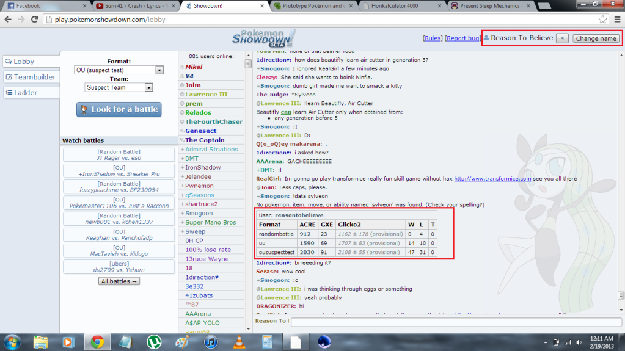The height and width of the screenshot is (351, 625).
Task: Click the chat message input field
Action: coord(456,322)
